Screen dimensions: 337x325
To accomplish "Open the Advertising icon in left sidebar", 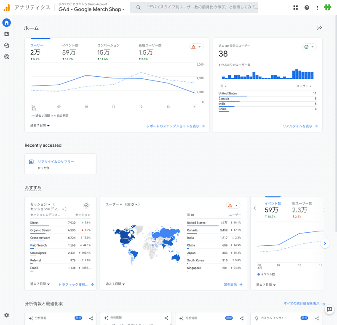I will tap(7, 57).
